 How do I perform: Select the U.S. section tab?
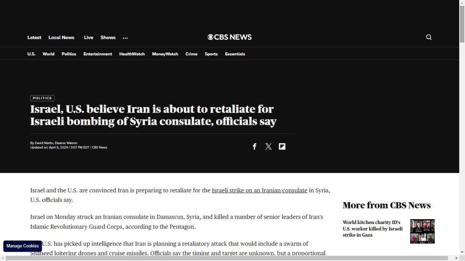(x=31, y=54)
